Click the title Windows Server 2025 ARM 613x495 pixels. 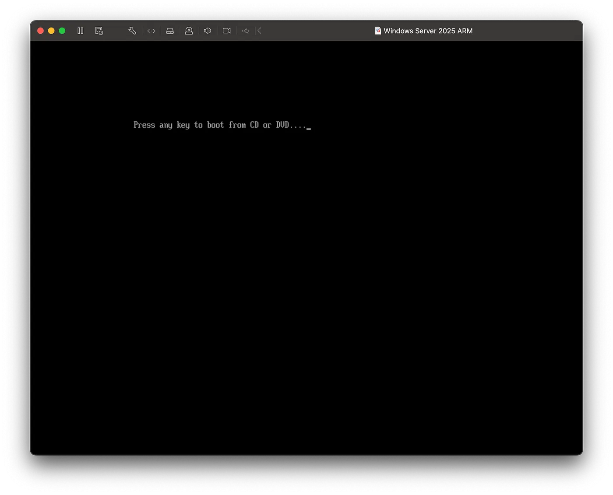click(x=428, y=31)
